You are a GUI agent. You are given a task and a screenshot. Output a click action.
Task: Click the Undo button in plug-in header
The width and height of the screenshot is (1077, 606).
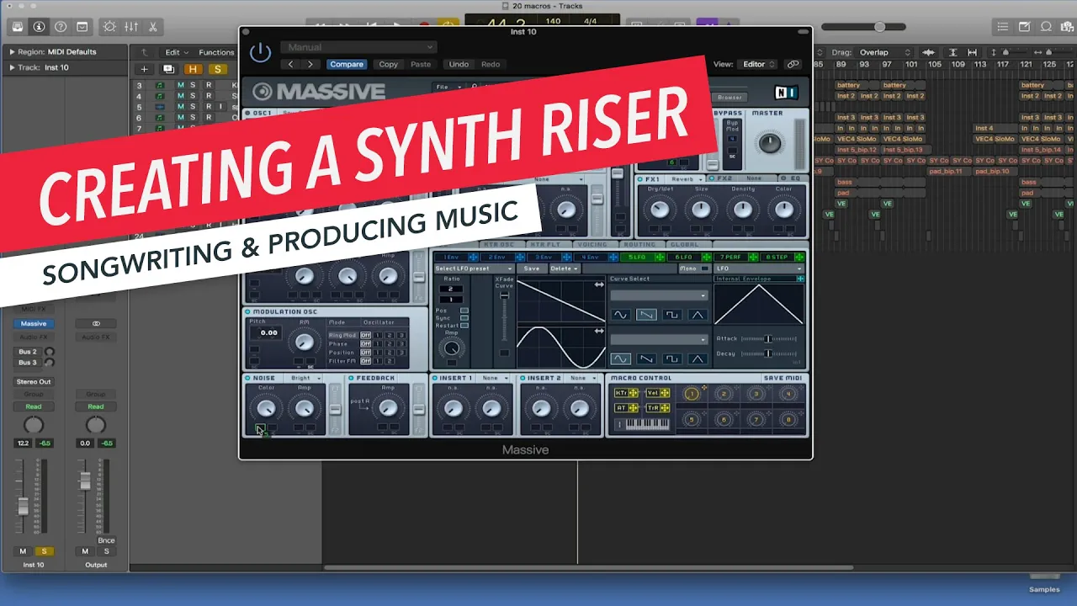tap(459, 64)
